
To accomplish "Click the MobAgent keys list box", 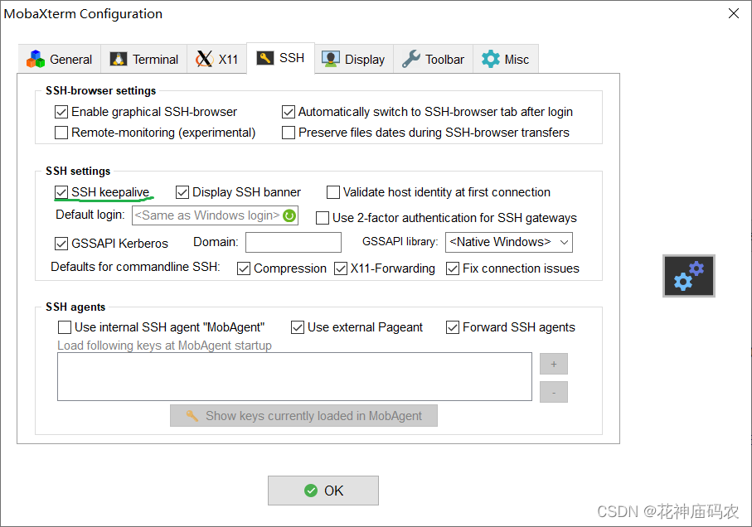I will point(294,376).
